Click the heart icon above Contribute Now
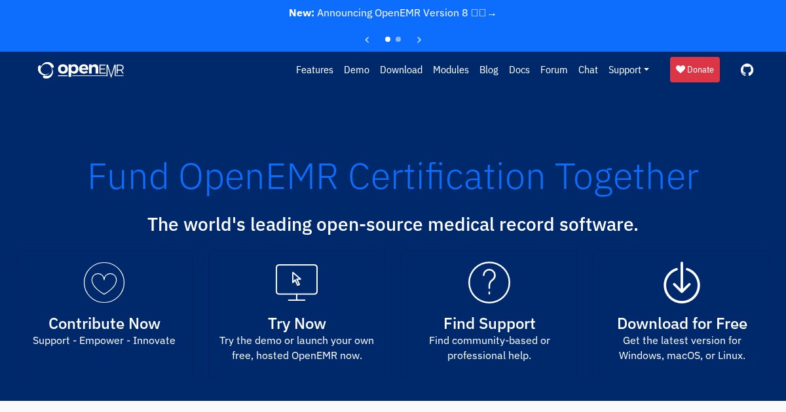The height and width of the screenshot is (412, 786). pyautogui.click(x=104, y=283)
